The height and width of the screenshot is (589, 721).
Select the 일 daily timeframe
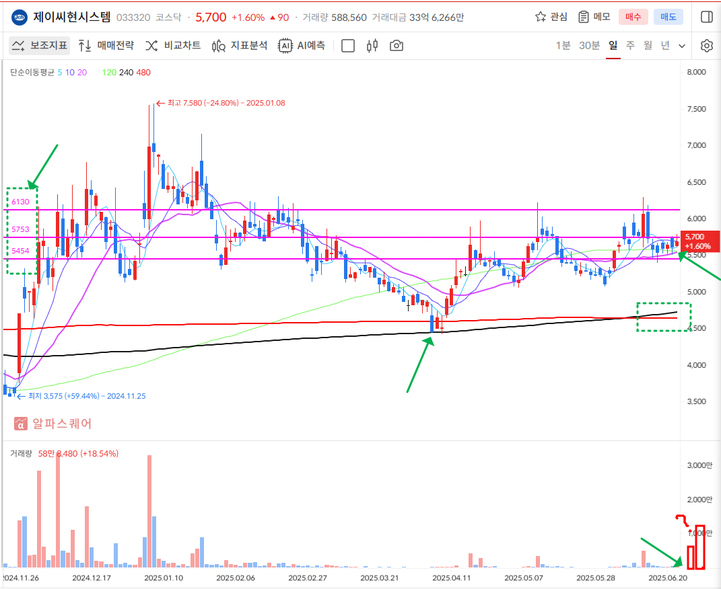613,46
